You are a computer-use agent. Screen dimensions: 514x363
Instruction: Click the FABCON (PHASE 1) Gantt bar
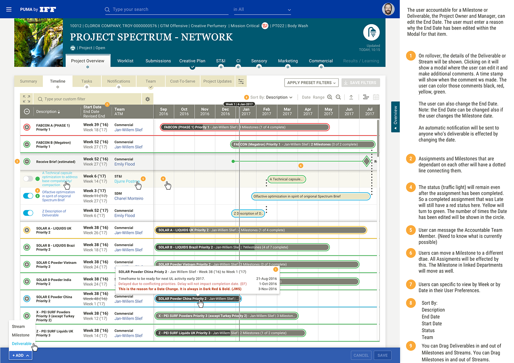pos(245,127)
